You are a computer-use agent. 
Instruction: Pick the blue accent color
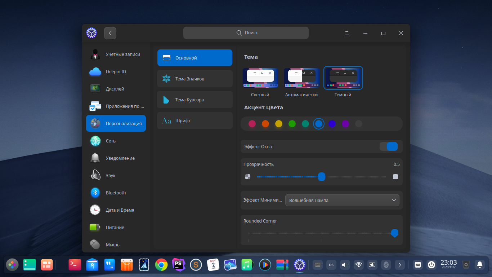pos(319,124)
